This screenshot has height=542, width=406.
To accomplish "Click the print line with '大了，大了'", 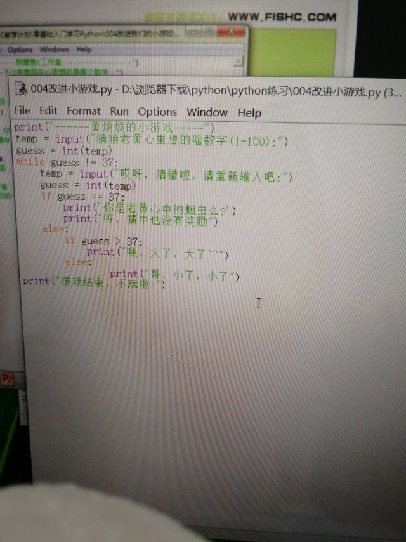I will point(157,253).
